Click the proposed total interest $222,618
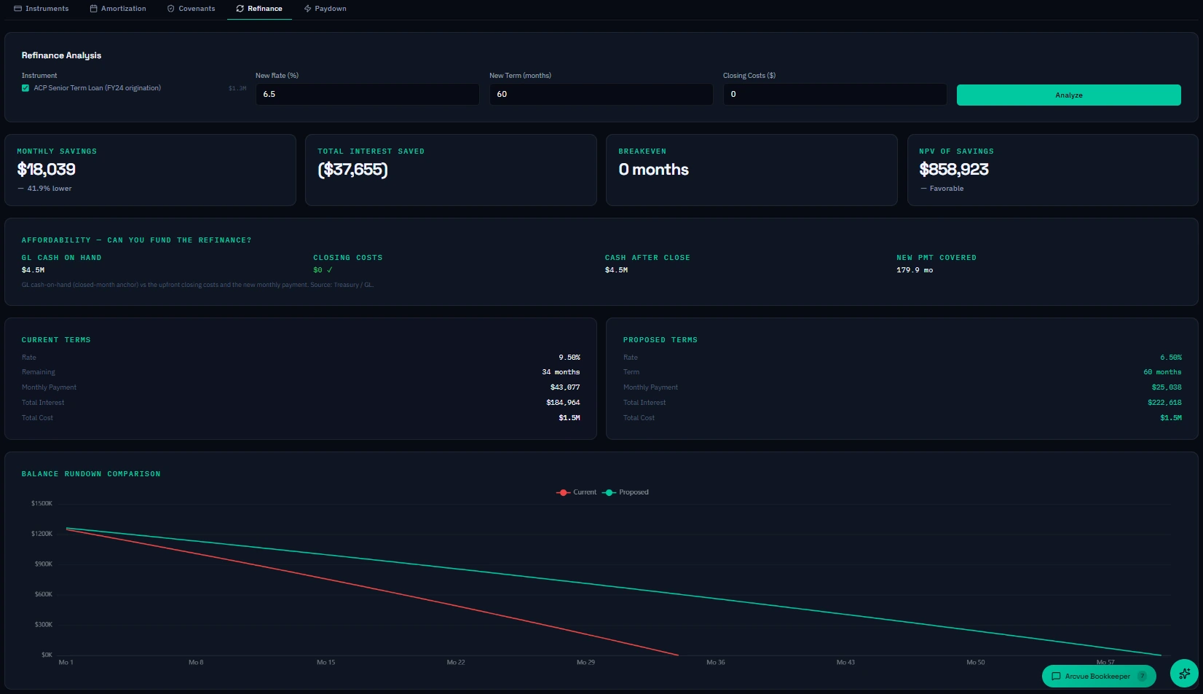Image resolution: width=1203 pixels, height=694 pixels. point(1164,403)
